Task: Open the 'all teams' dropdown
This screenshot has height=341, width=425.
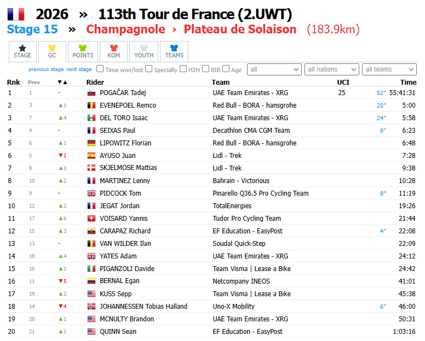Action: [389, 69]
